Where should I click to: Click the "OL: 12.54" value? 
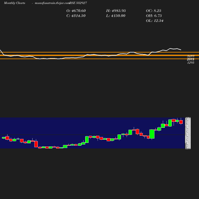(154, 21)
